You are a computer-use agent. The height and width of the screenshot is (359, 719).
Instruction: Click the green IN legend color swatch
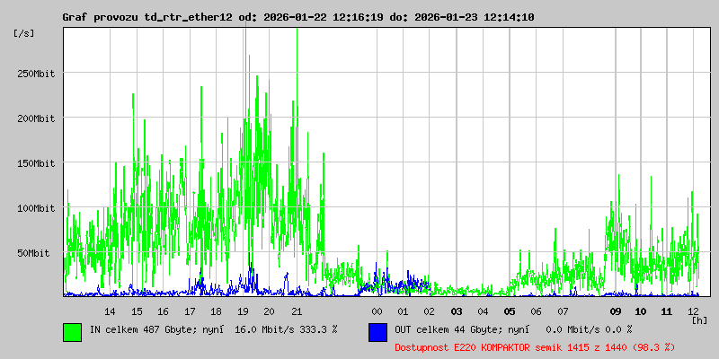[x=72, y=331]
